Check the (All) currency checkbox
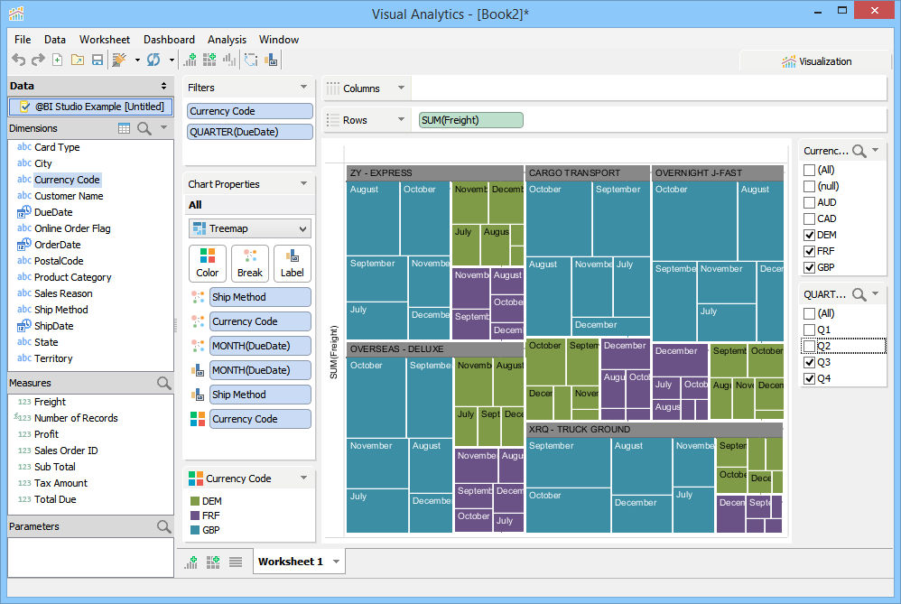Screen dimensions: 901x604 click(809, 170)
